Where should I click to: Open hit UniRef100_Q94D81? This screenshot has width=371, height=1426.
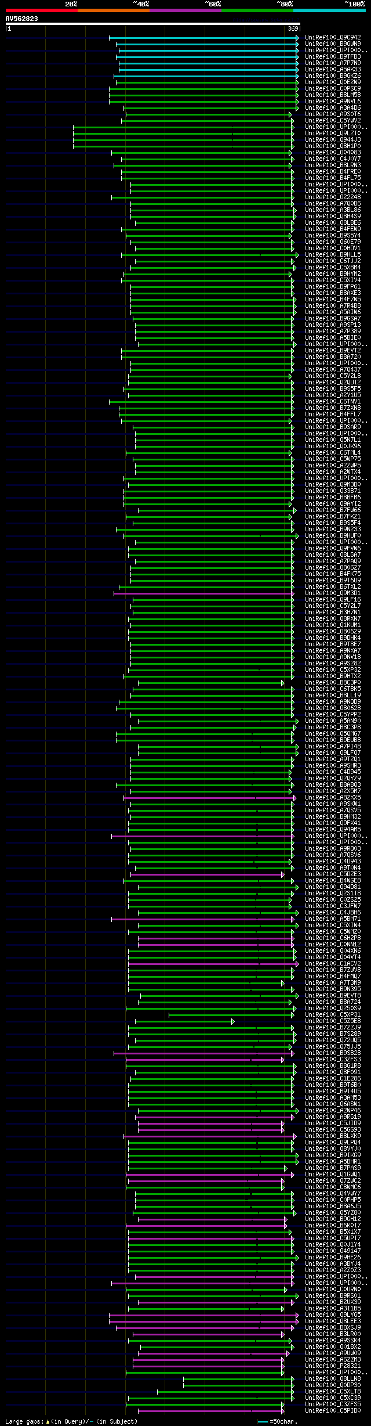click(x=333, y=887)
